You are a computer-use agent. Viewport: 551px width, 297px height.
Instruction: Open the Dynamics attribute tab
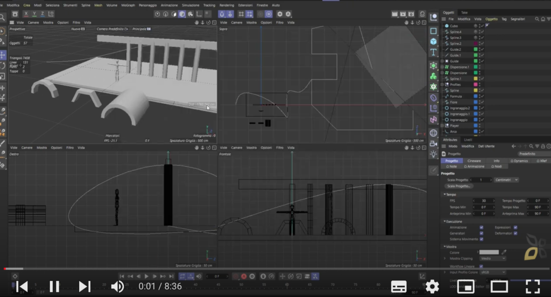pyautogui.click(x=519, y=161)
